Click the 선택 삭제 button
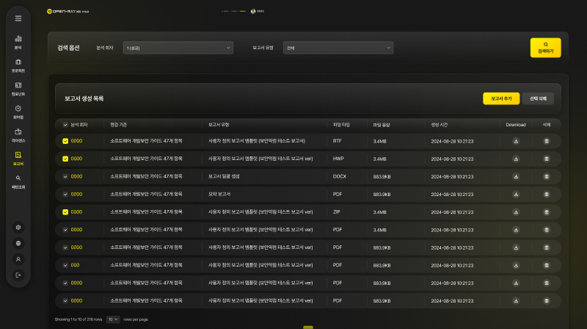The width and height of the screenshot is (587, 329). click(x=538, y=98)
